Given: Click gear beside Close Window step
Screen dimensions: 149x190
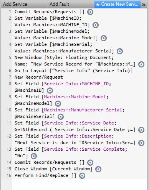Looking at the screenshot, I should click(x=98, y=169).
